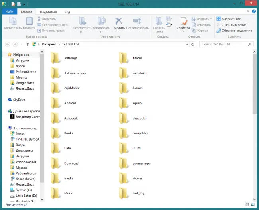Image resolution: width=259 pixels, height=210 pixels.
Task: Switch to the Вид tab
Action: 67,12
